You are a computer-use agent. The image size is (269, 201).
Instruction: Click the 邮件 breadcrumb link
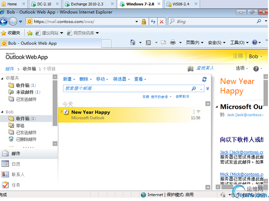tap(10, 69)
